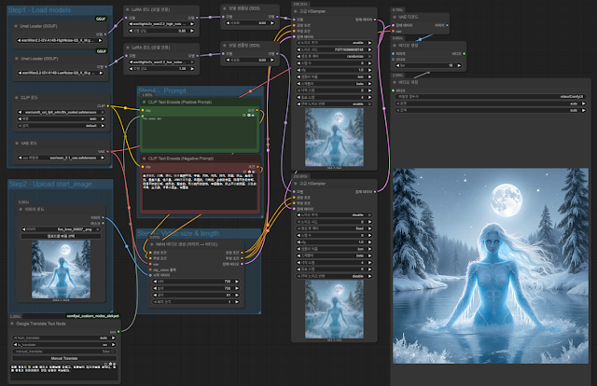
Task: Collapse the VAE 로드 node using its title dot
Action: [x=17, y=144]
